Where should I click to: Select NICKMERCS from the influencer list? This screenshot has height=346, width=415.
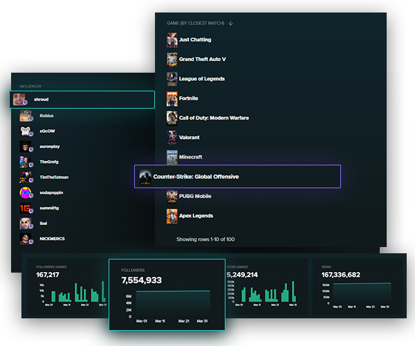pos(52,239)
